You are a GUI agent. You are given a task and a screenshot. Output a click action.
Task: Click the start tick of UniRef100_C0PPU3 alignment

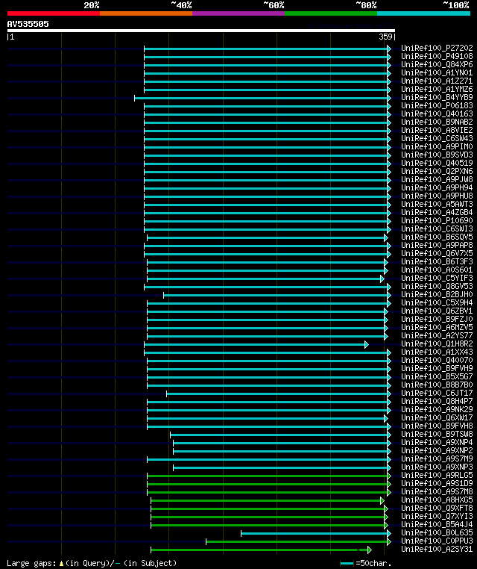pyautogui.click(x=206, y=541)
